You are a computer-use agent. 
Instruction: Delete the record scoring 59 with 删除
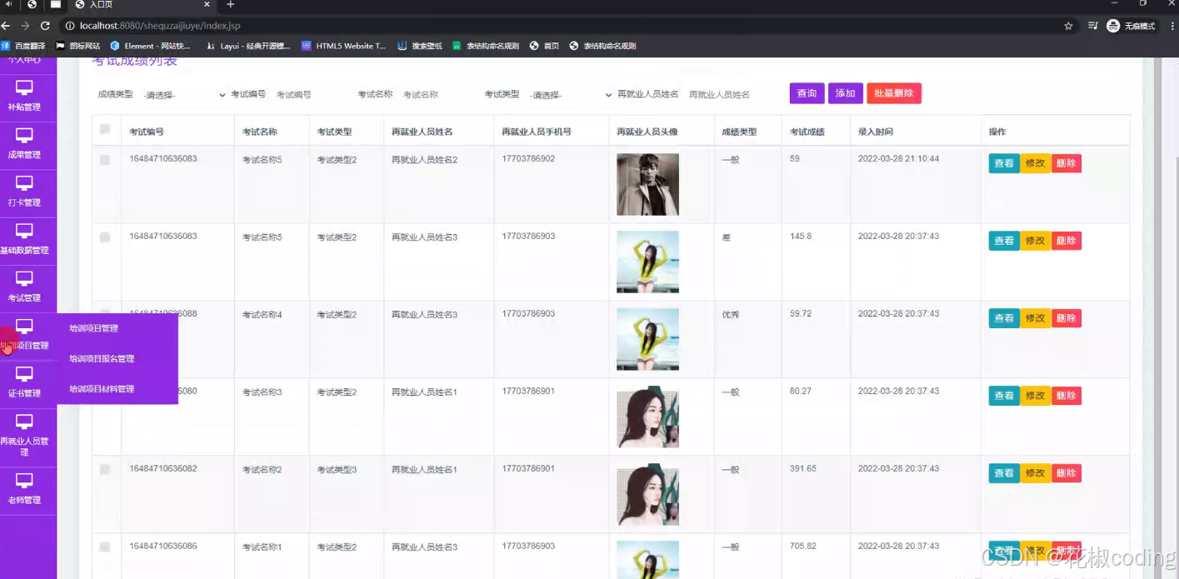point(1067,163)
